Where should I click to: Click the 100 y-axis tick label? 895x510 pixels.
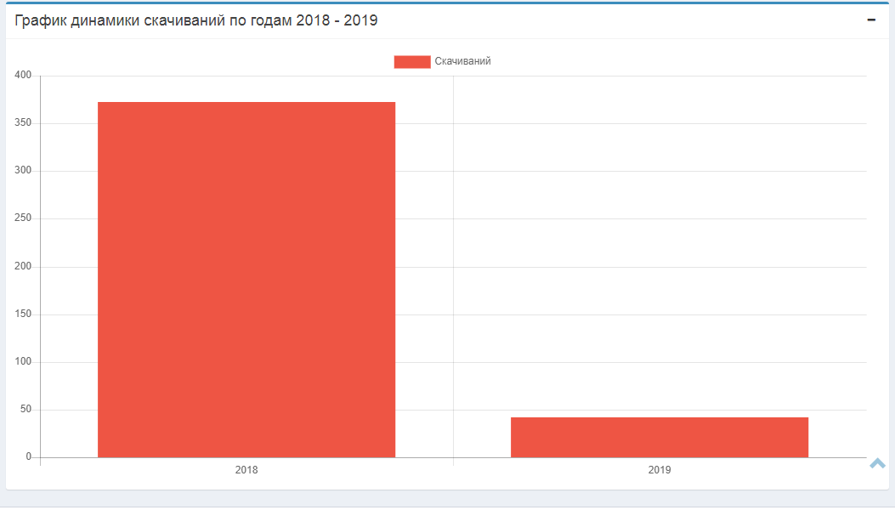(23, 362)
